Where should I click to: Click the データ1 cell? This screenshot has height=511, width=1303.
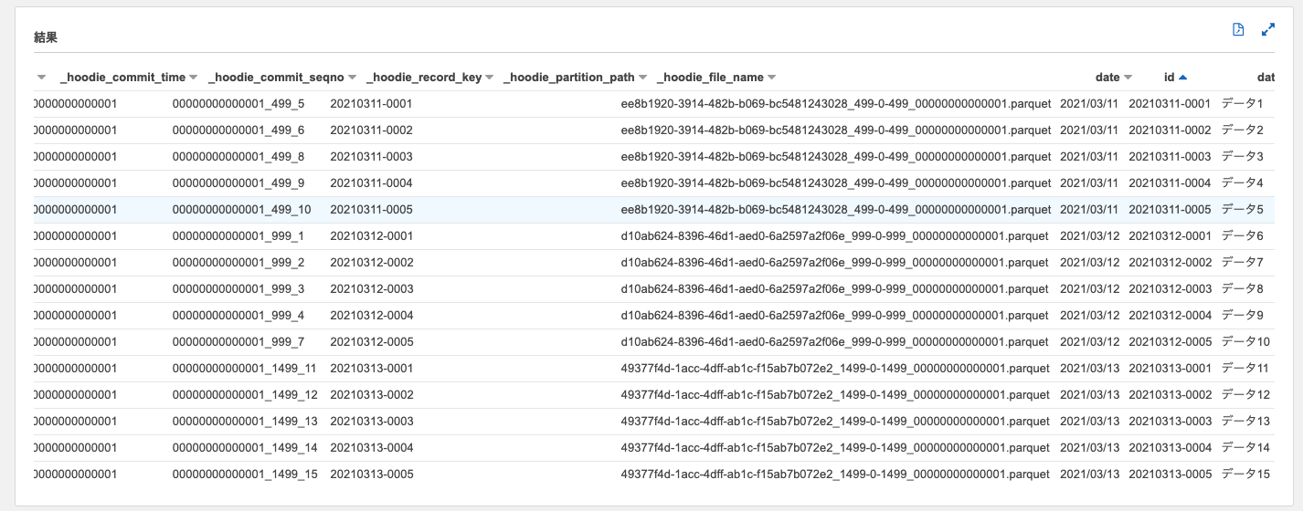click(x=1243, y=104)
